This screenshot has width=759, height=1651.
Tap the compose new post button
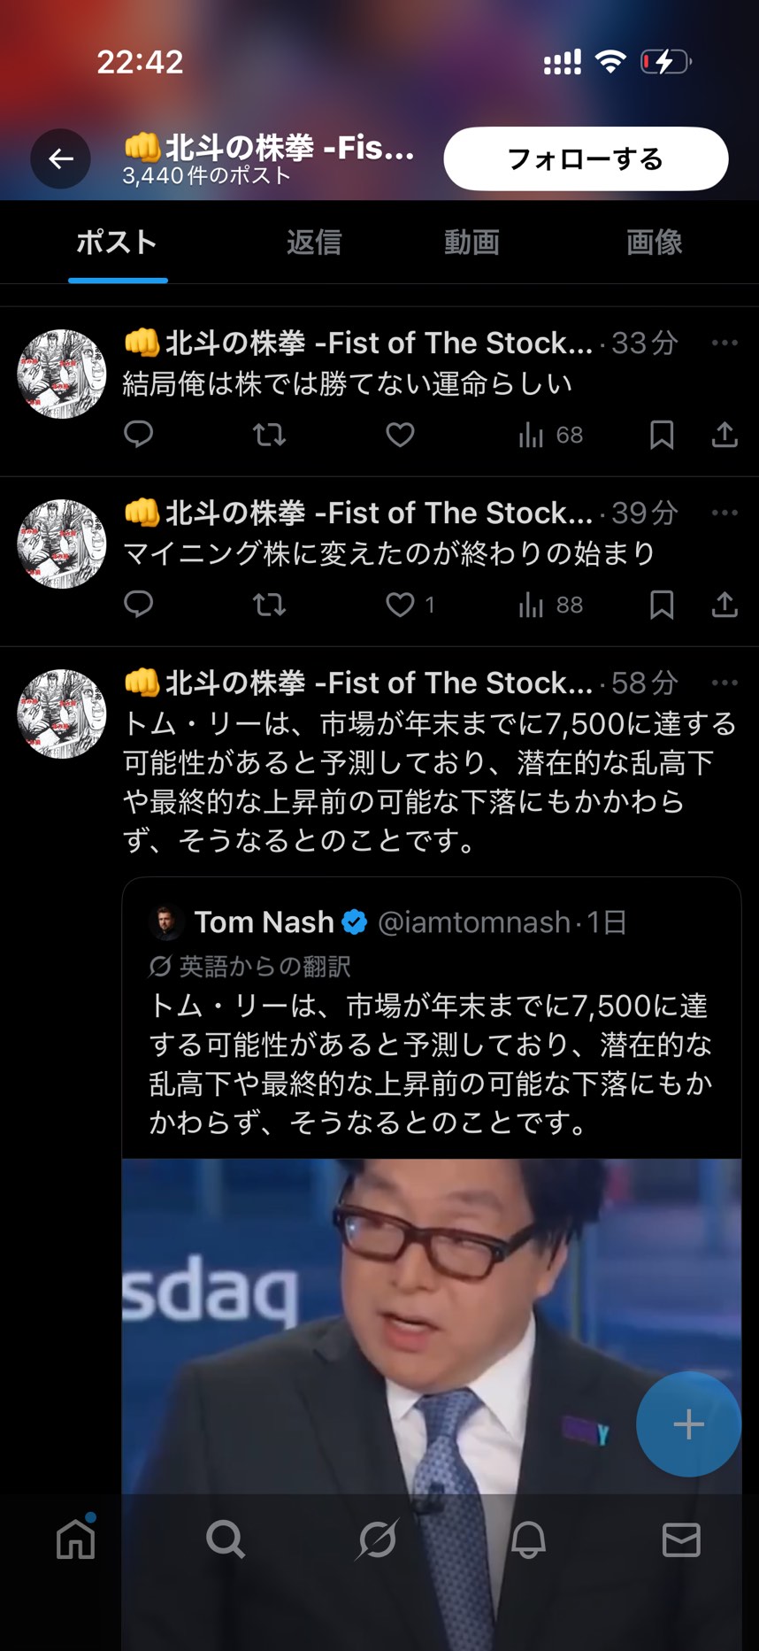(x=688, y=1423)
